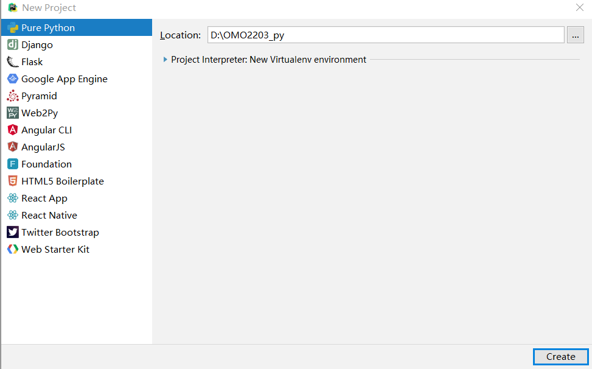Viewport: 592px width, 369px height.
Task: Pick React Native project type
Action: [77, 215]
